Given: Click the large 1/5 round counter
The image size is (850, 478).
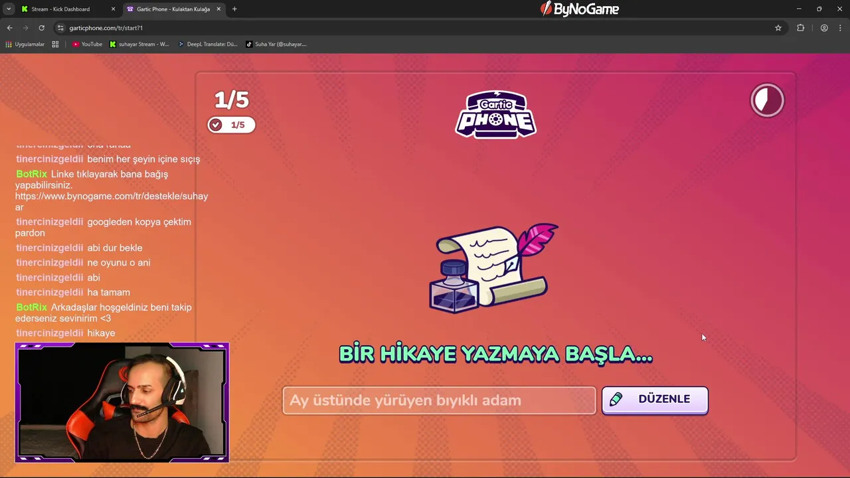Looking at the screenshot, I should tap(231, 100).
